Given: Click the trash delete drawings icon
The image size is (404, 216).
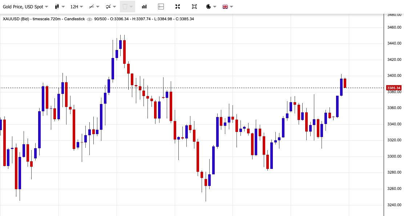Looking at the screenshot, I should [x=125, y=7].
